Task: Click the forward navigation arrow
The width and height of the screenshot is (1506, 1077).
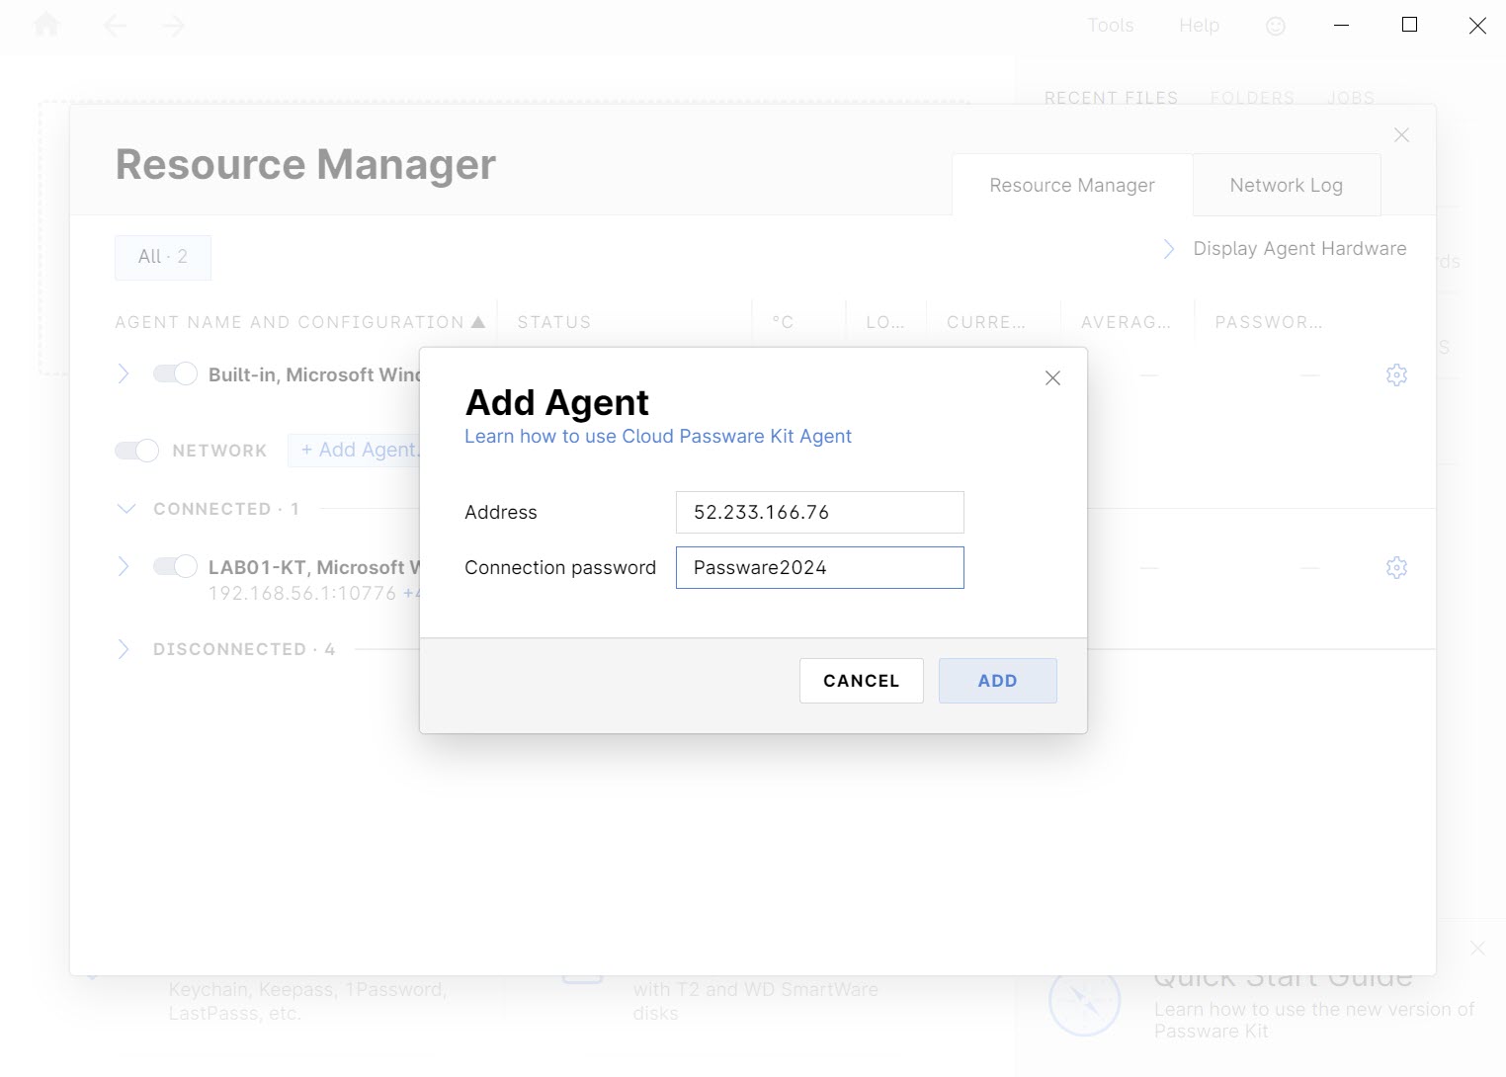Action: coord(173,26)
